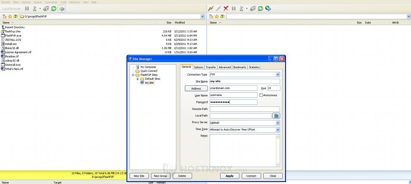Open the View menu

[x=86, y=2]
